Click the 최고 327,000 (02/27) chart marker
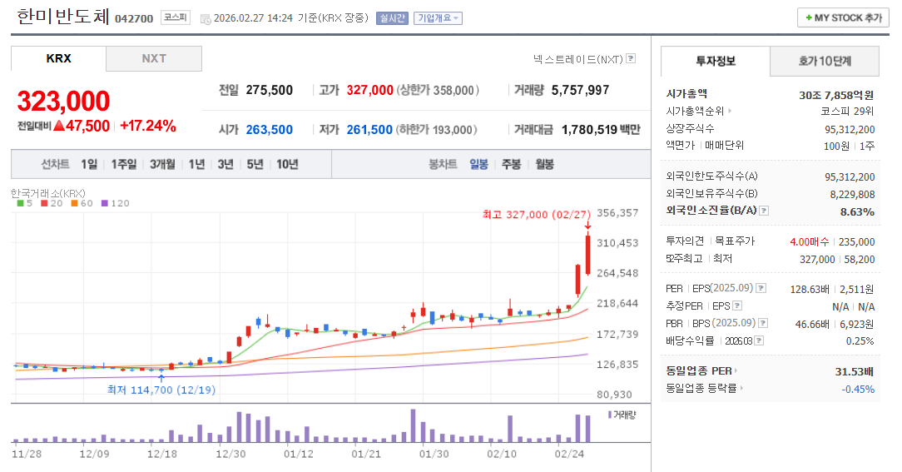This screenshot has height=472, width=902. 536,215
